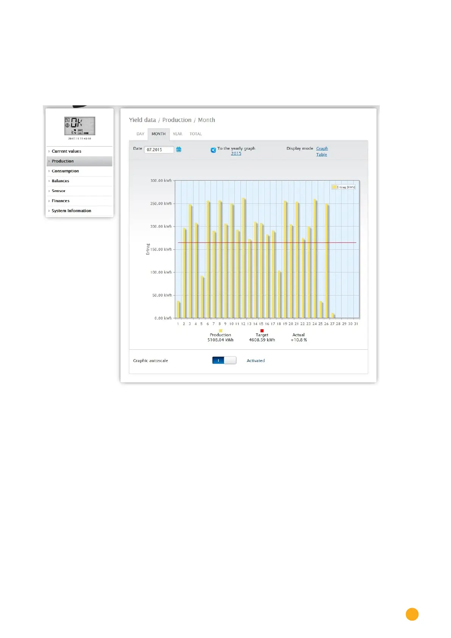Open the Sensor menu item
The image size is (451, 638).
coord(80,191)
